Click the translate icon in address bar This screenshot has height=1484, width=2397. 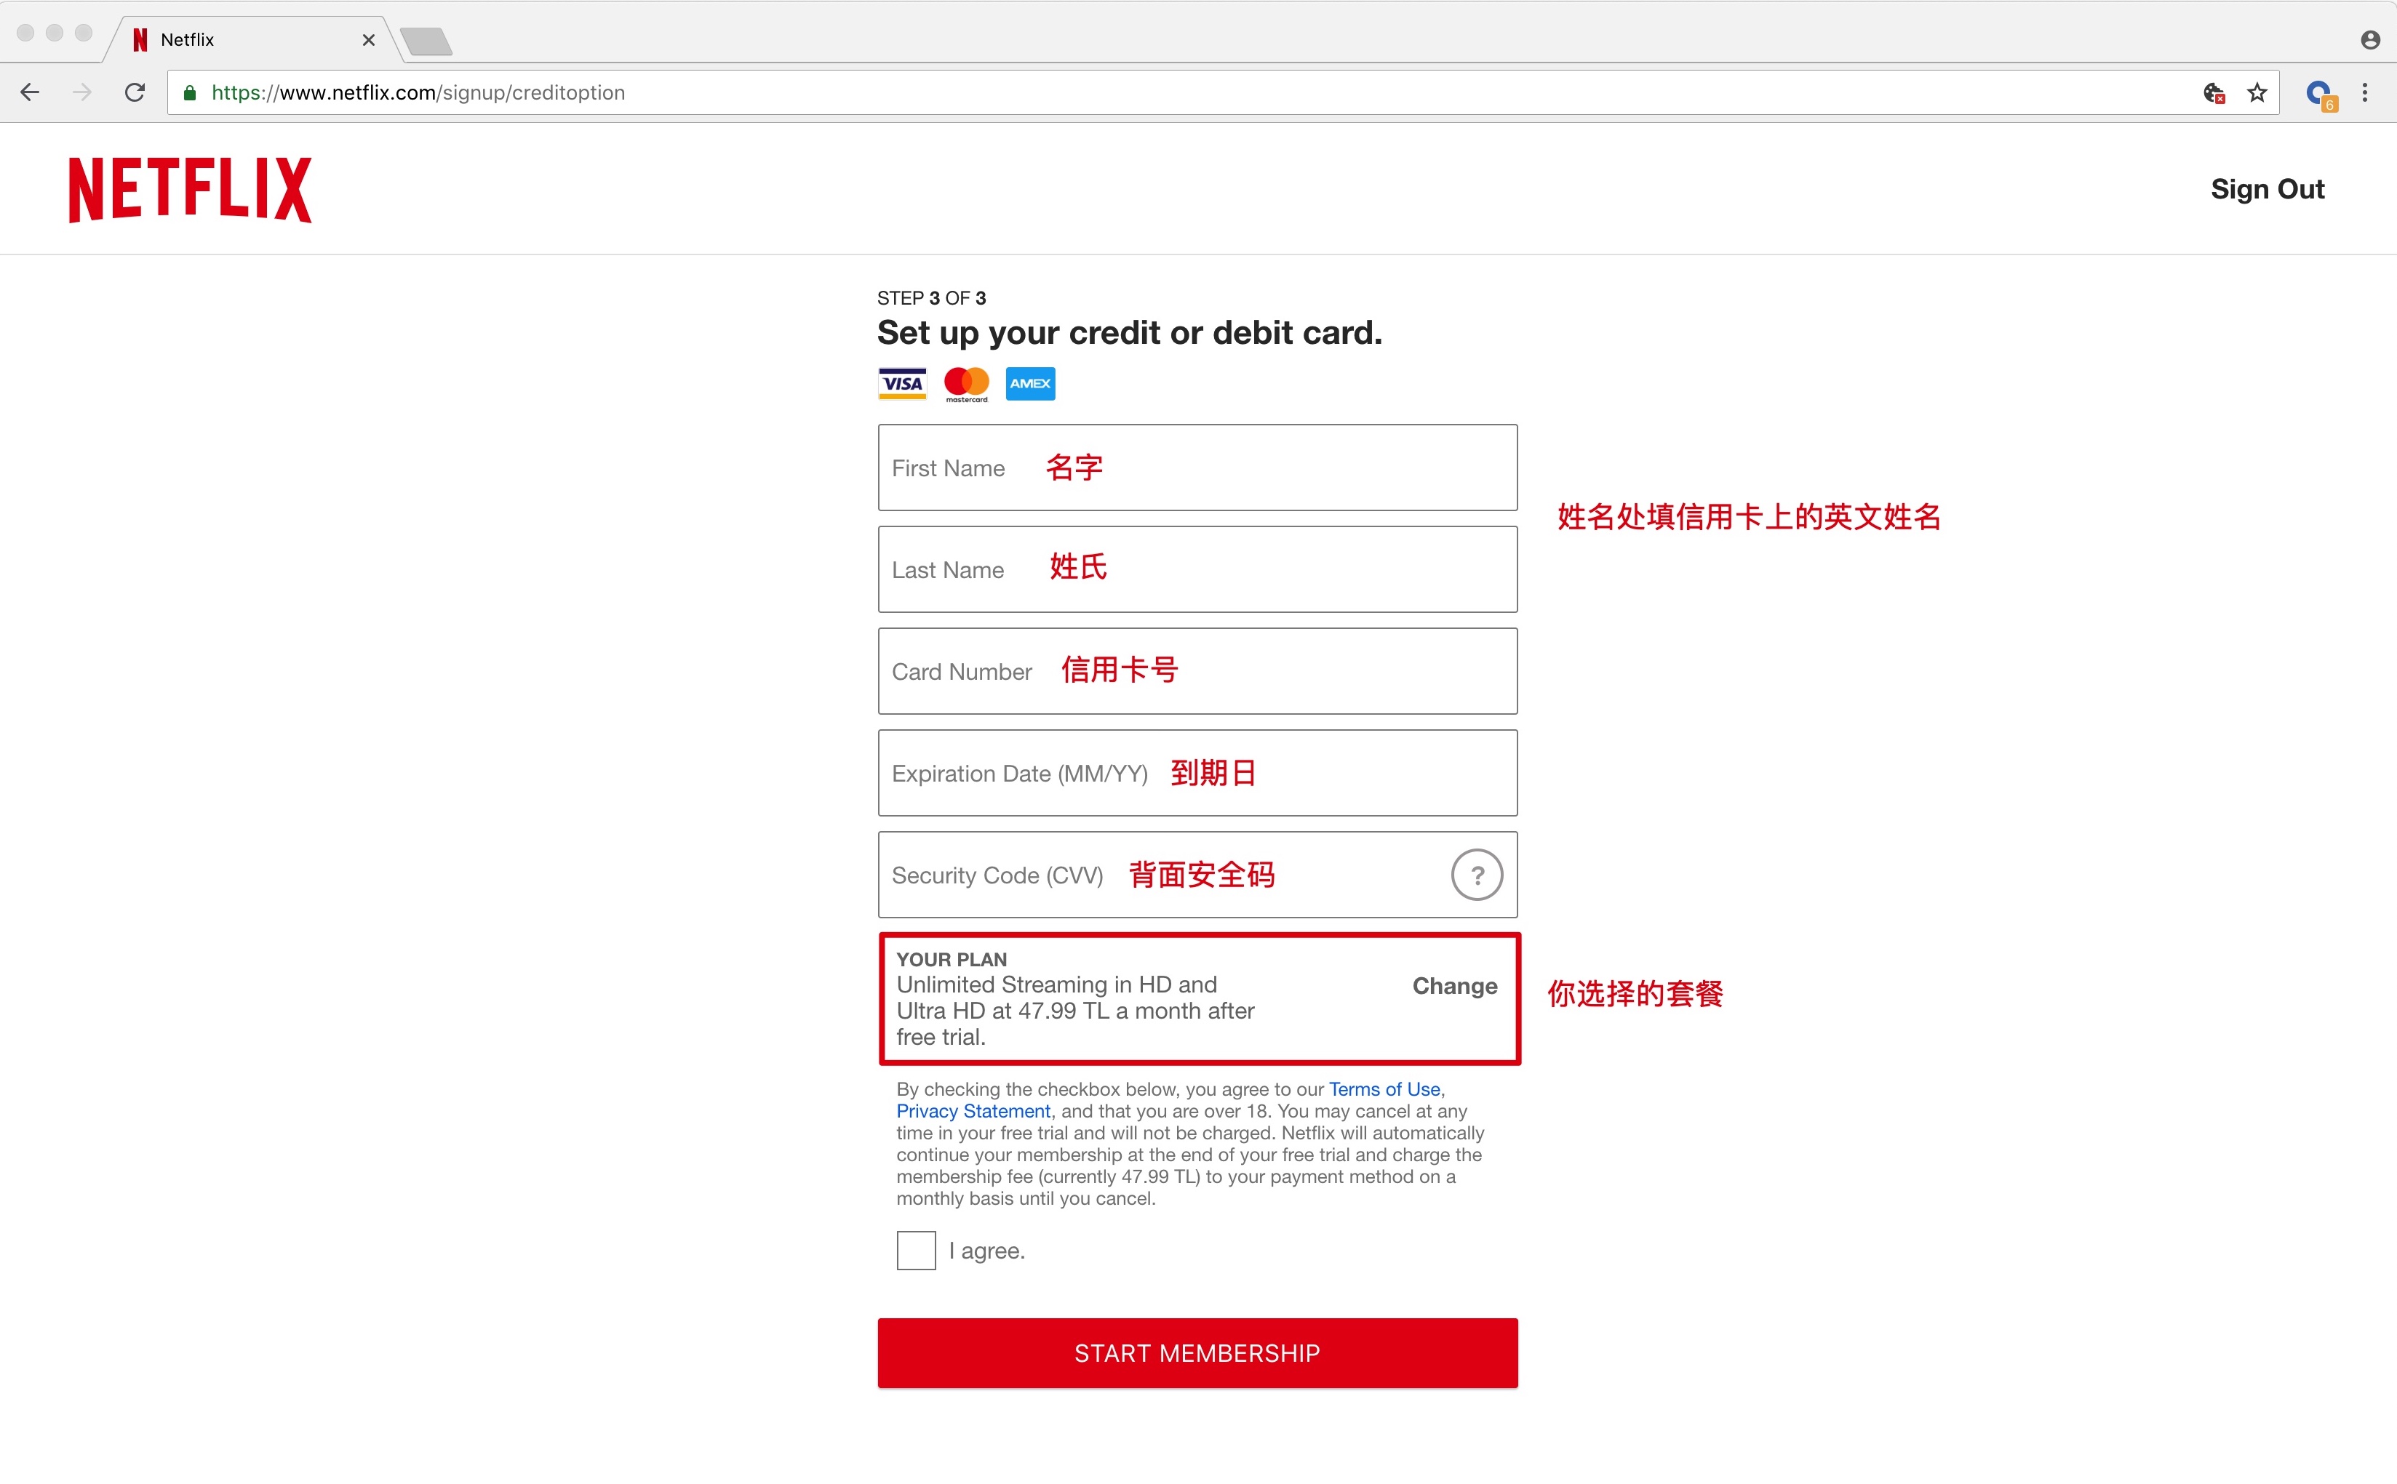pyautogui.click(x=2214, y=92)
